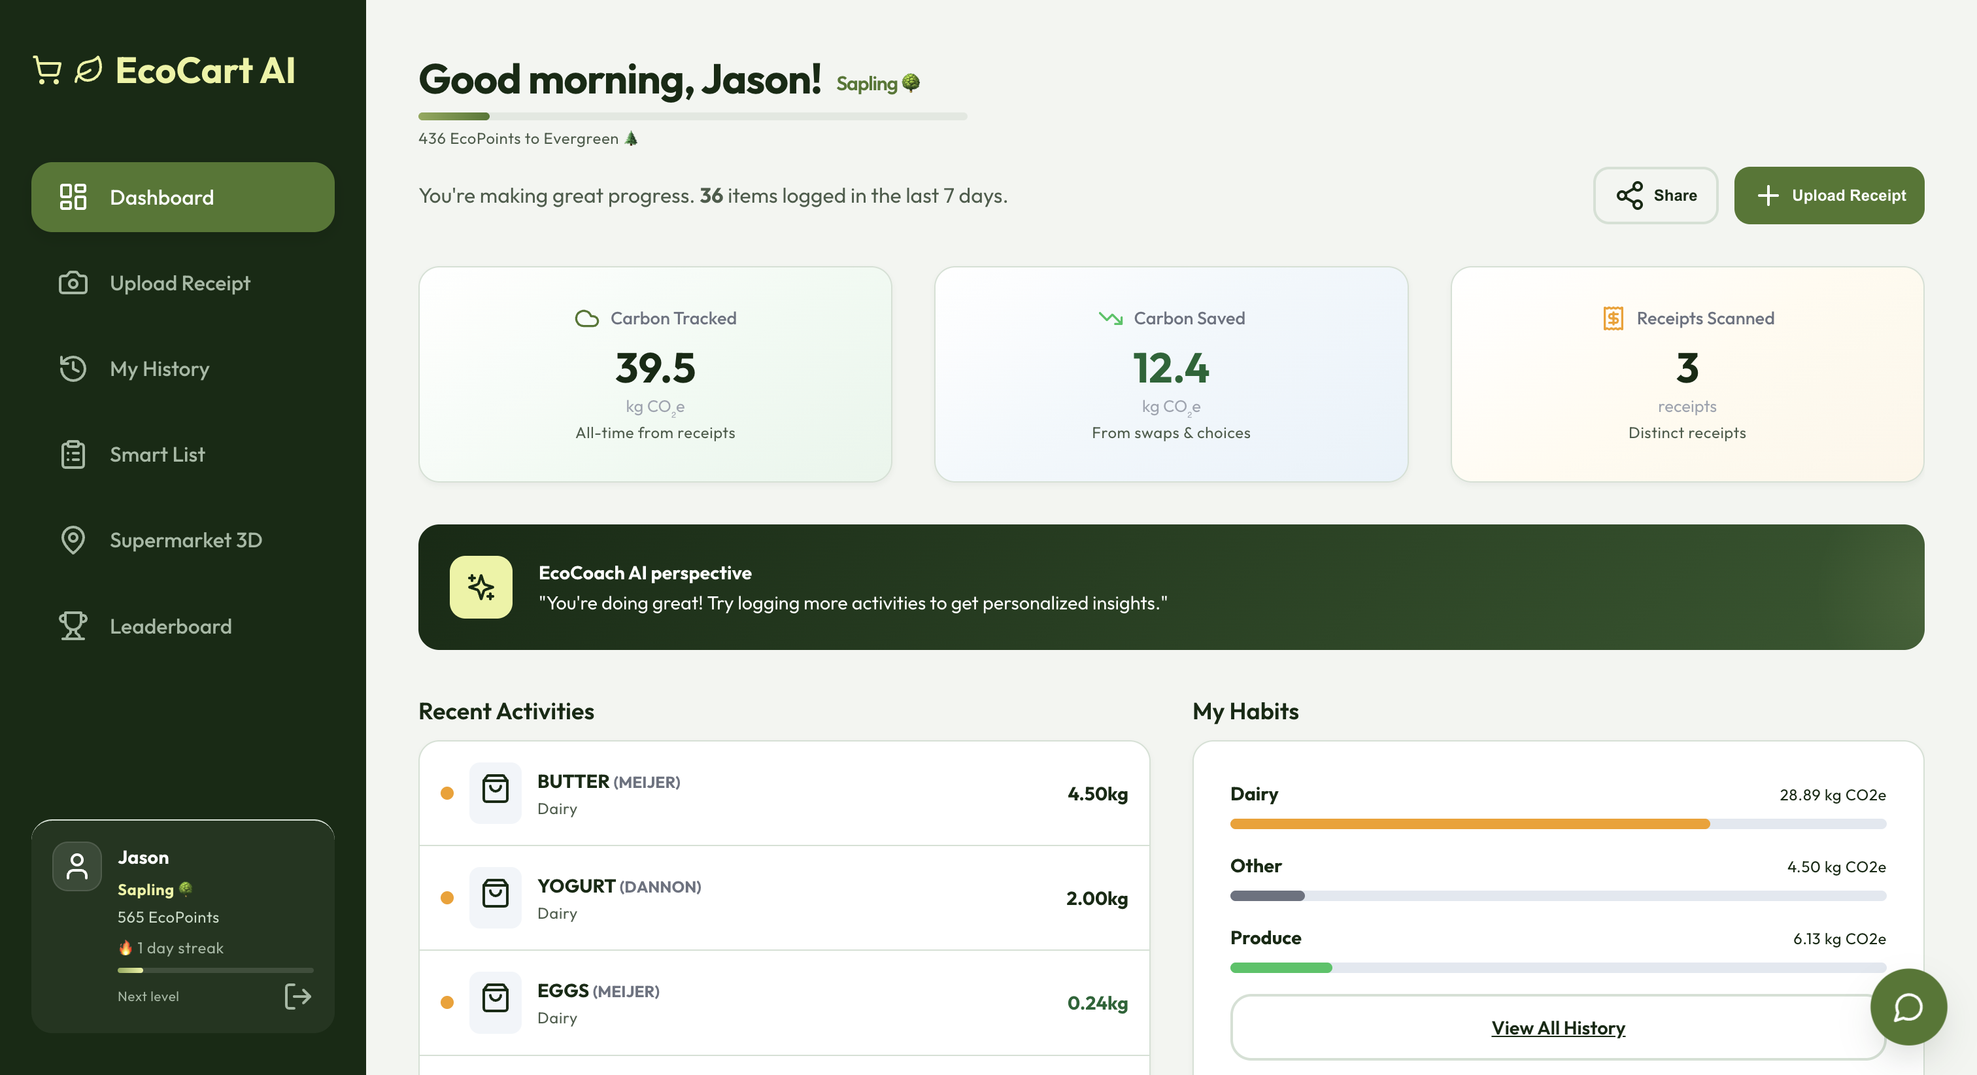Click the shopping cart logo icon
This screenshot has width=1977, height=1075.
point(48,70)
